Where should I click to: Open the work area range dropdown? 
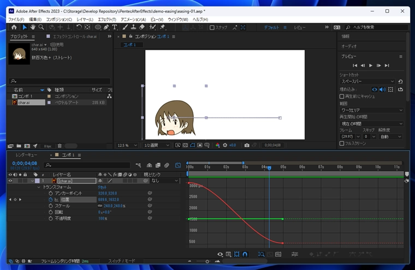coord(371,110)
